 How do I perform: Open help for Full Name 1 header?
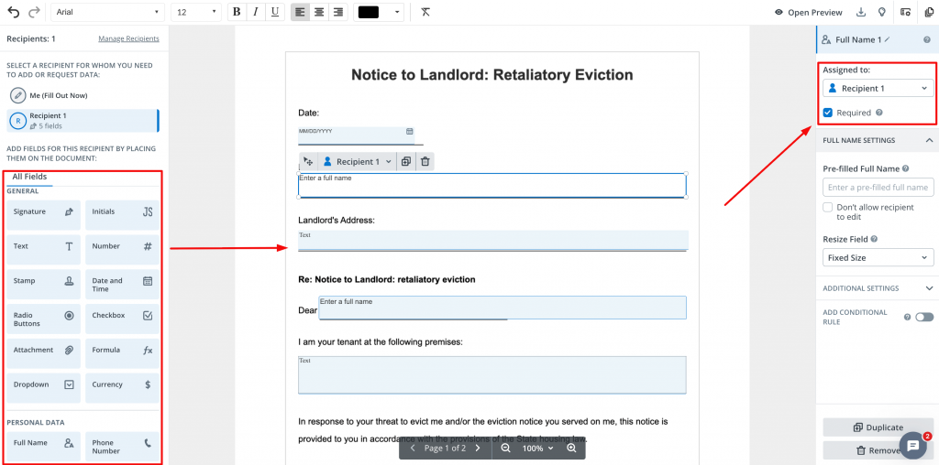pyautogui.click(x=927, y=40)
